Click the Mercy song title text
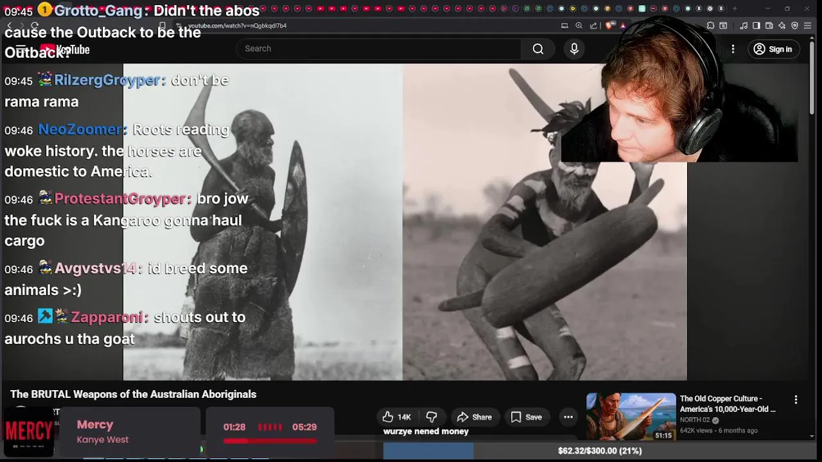This screenshot has width=822, height=462. pyautogui.click(x=95, y=425)
